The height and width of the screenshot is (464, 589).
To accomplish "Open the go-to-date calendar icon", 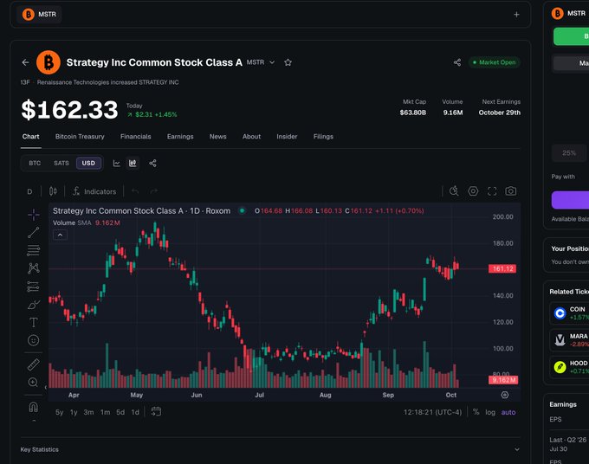I will (x=156, y=411).
